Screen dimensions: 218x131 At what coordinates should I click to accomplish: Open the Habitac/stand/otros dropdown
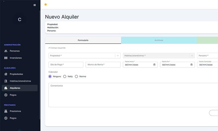(192, 56)
